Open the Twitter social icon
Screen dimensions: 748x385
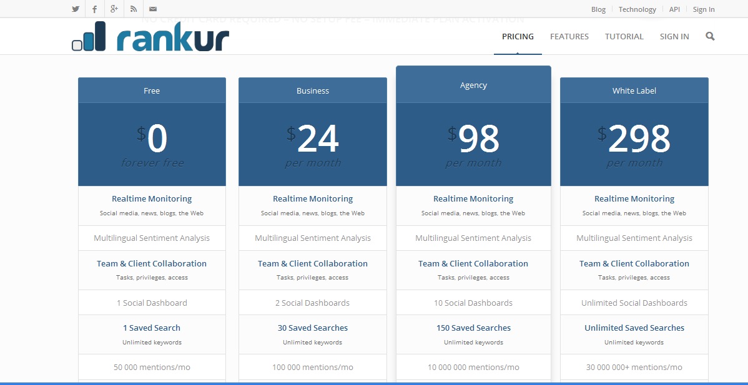[x=76, y=9]
